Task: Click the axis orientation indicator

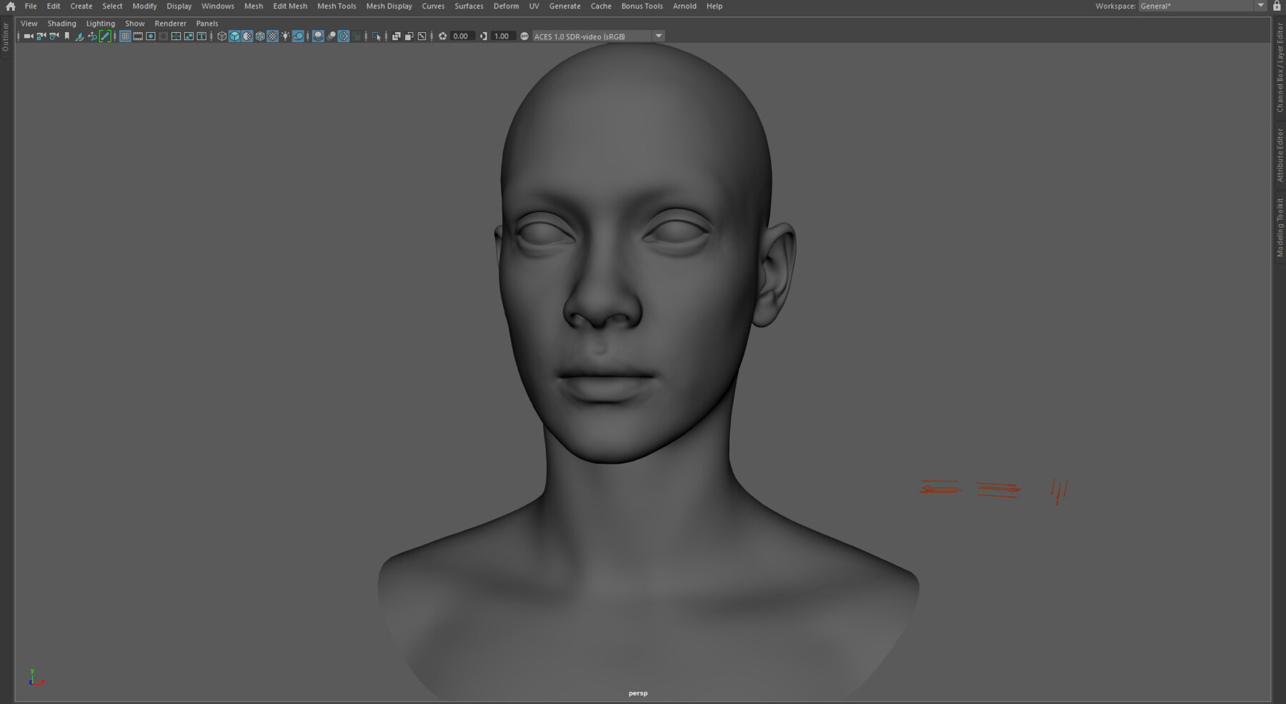Action: [35, 678]
